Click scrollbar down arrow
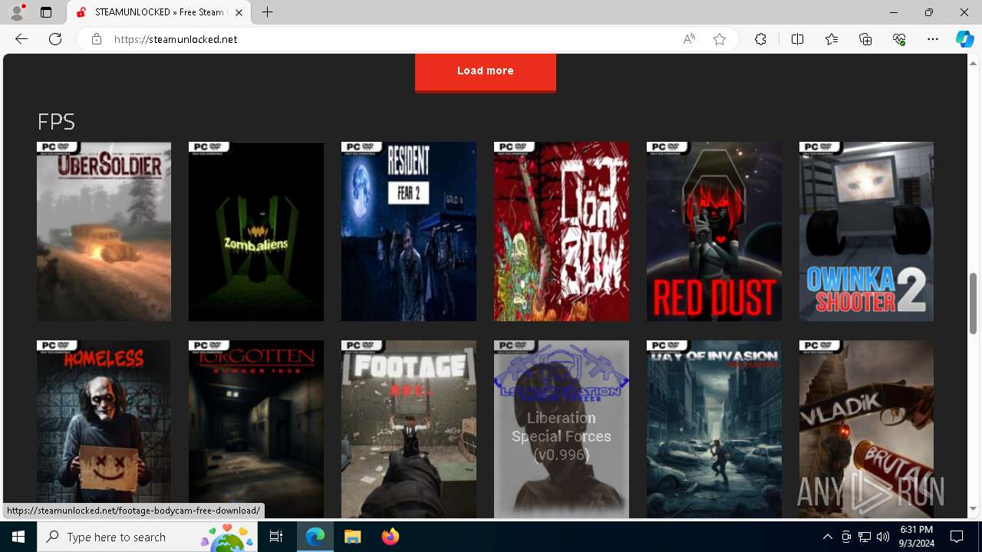 [973, 509]
